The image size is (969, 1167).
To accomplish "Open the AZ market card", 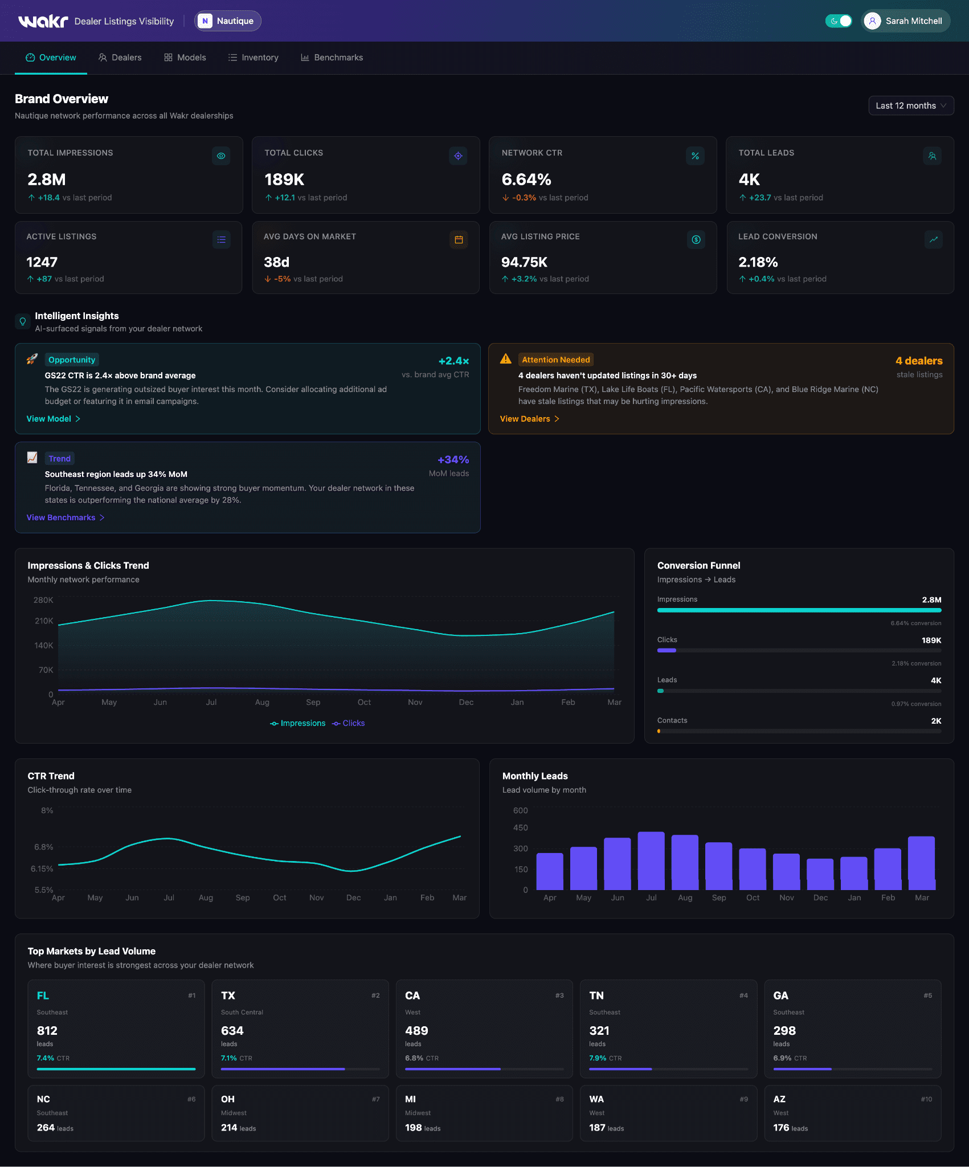I will pos(853,1113).
